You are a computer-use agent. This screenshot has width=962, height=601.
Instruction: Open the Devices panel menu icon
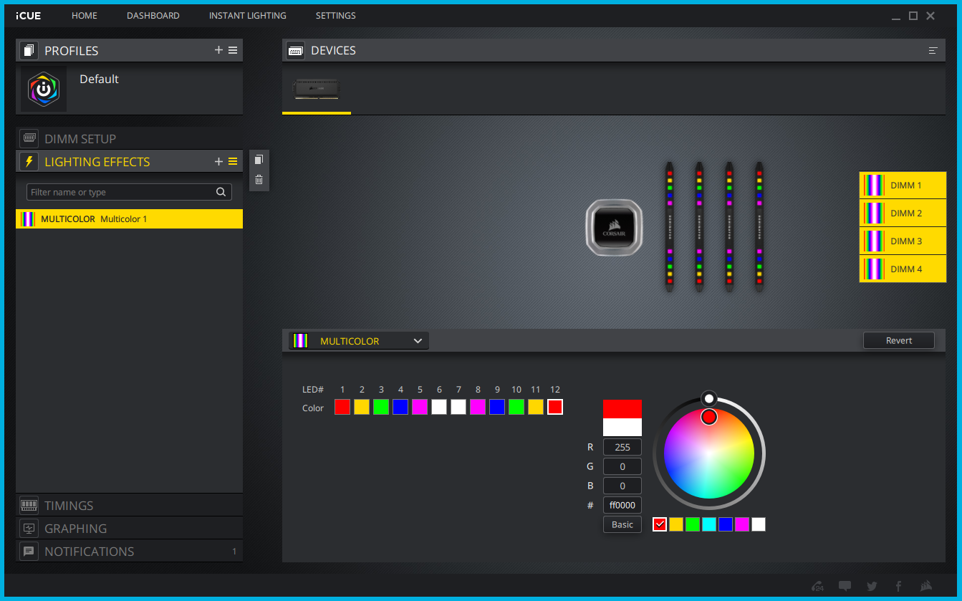pyautogui.click(x=933, y=51)
